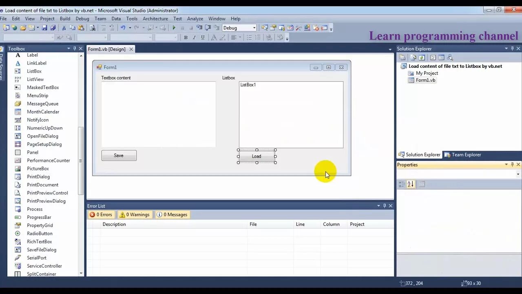
Task: Open the Debug configuration dropdown
Action: pyautogui.click(x=254, y=28)
